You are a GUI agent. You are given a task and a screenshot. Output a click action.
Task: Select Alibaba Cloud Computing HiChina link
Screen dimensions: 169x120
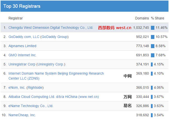click(x=54, y=97)
